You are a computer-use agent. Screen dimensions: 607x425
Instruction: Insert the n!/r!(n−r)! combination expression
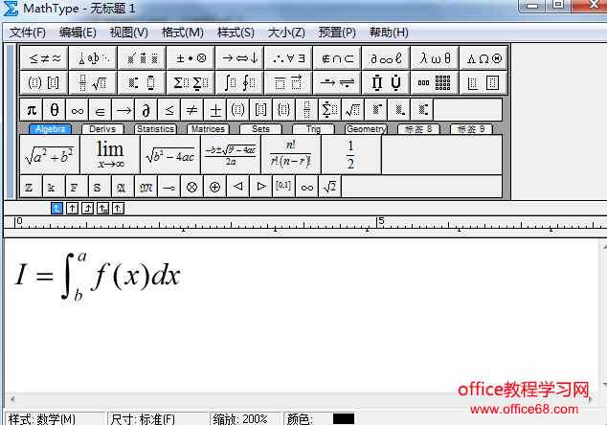(291, 154)
